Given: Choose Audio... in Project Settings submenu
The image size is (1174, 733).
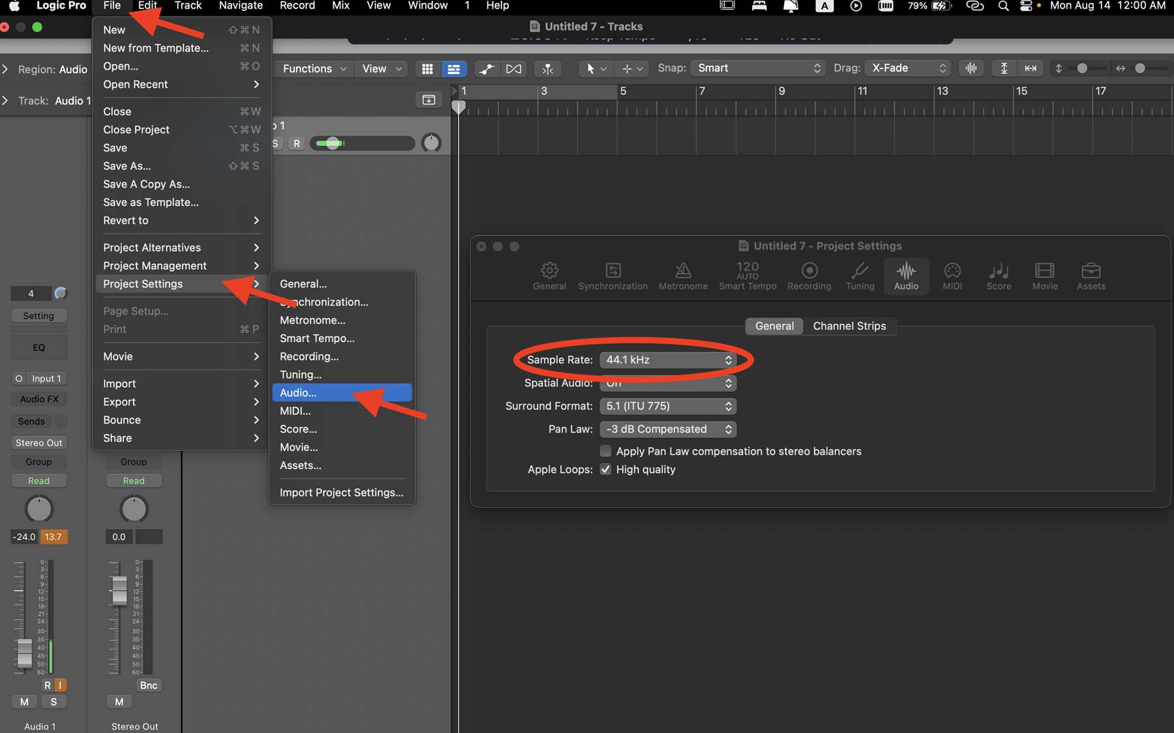Looking at the screenshot, I should [342, 393].
